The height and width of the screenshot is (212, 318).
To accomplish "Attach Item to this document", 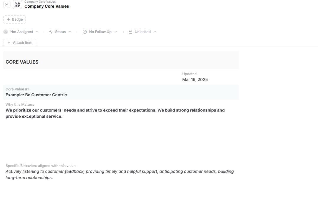I will tap(20, 43).
